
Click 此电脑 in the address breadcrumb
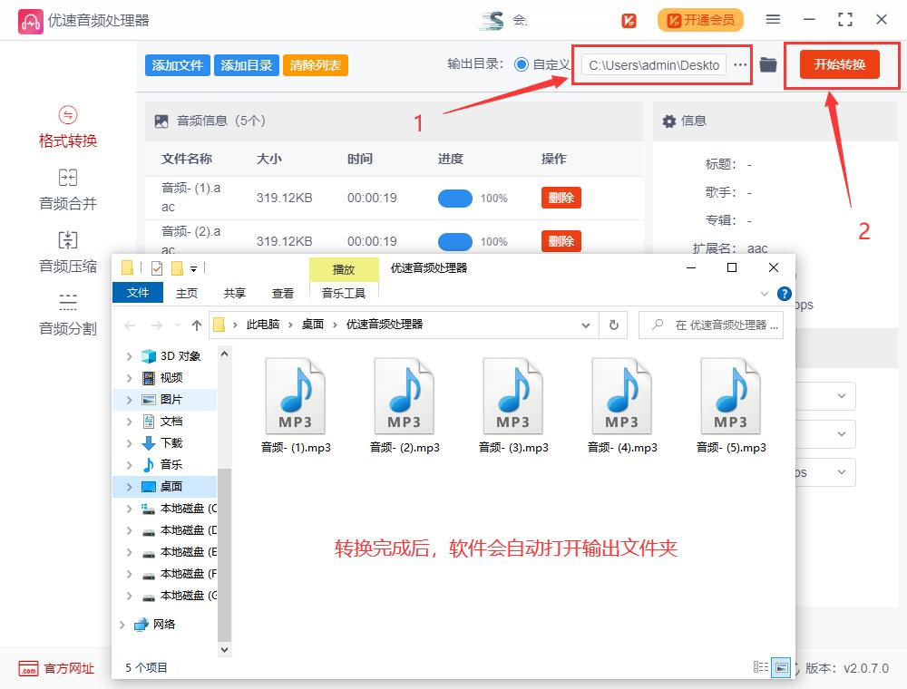(x=263, y=325)
